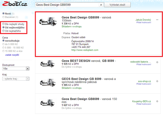Click the 'Vyhledat zboží' search button
Viewport: 163px width, 115px height.
pyautogui.click(x=117, y=5)
